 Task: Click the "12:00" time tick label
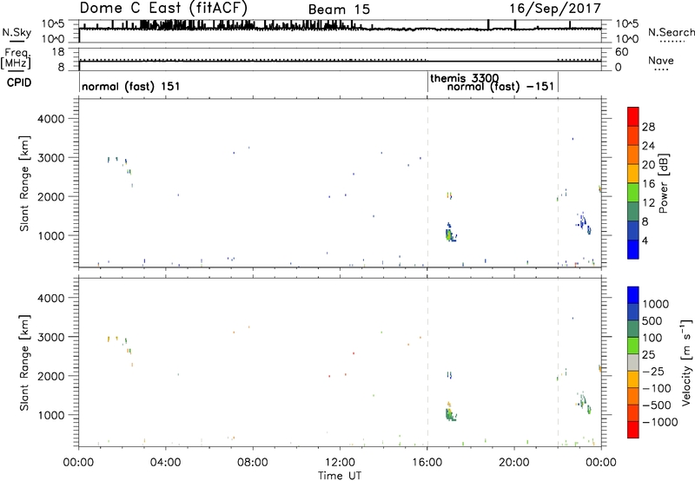[x=340, y=463]
